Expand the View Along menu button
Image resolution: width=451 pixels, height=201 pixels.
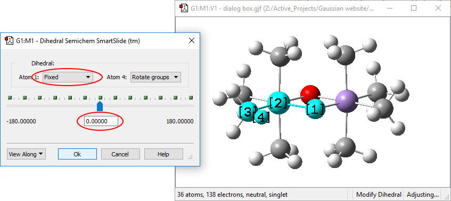tap(26, 154)
